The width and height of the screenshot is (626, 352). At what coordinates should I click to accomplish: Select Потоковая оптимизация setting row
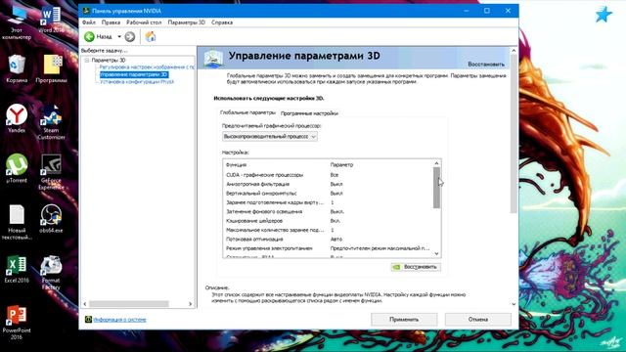(329, 239)
